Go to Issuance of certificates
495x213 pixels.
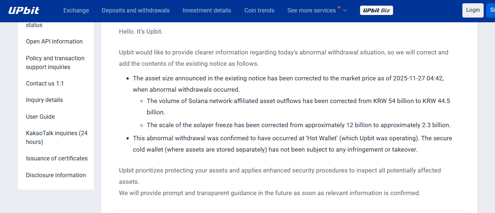click(x=57, y=159)
